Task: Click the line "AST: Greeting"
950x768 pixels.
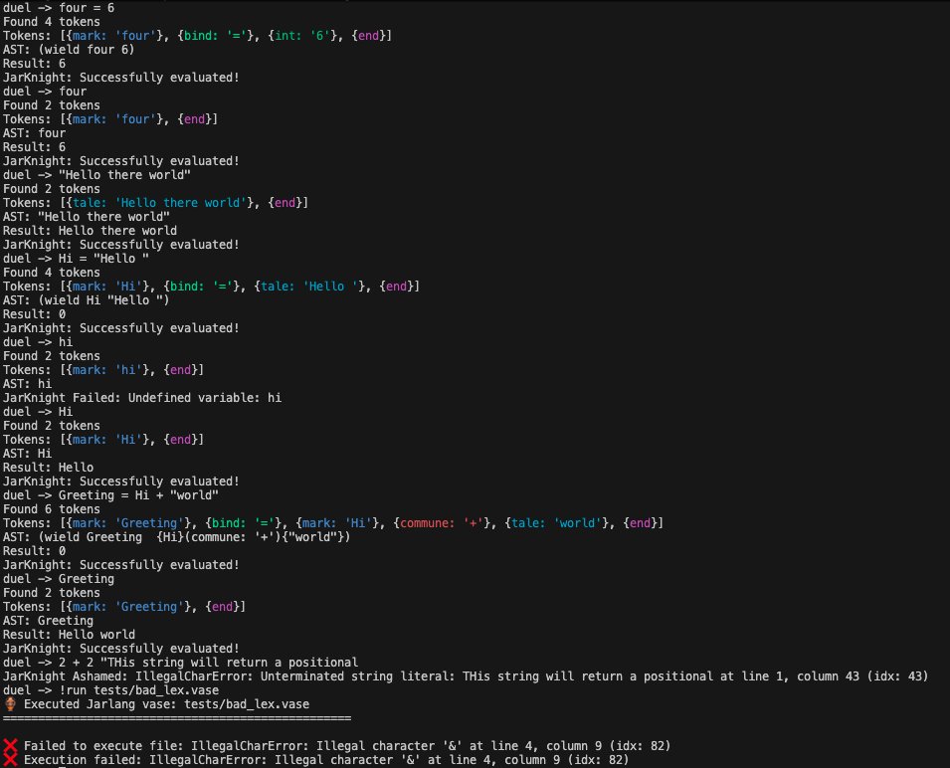Action: [49, 621]
